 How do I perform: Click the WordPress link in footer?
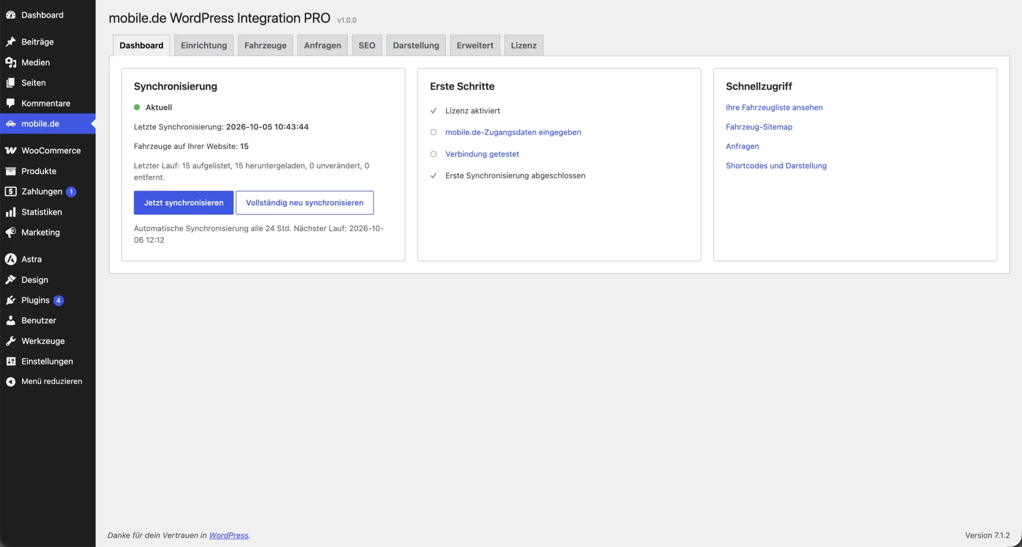[228, 535]
